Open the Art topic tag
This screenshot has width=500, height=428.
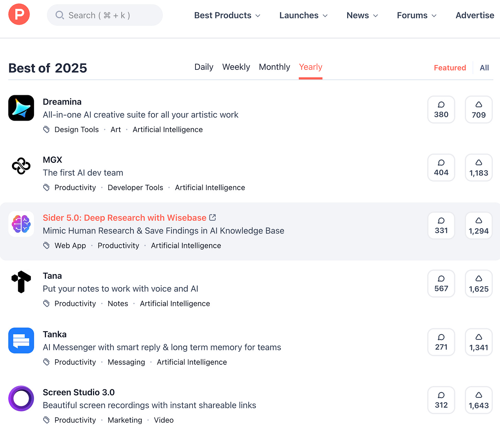[x=116, y=130]
